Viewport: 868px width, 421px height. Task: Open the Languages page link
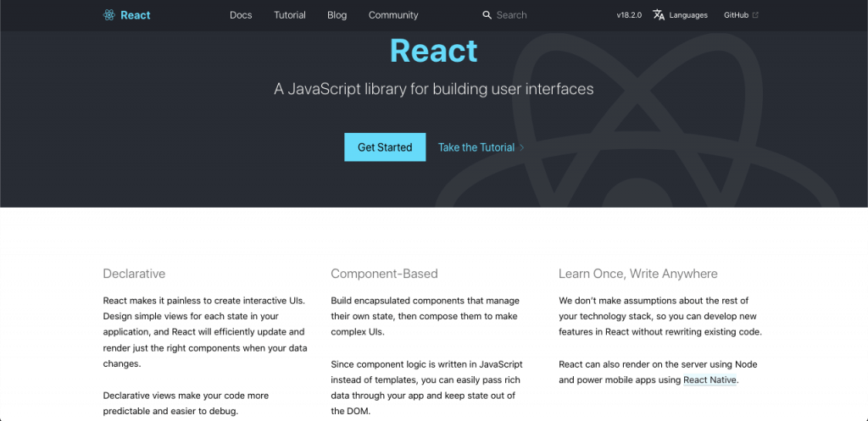tap(688, 15)
